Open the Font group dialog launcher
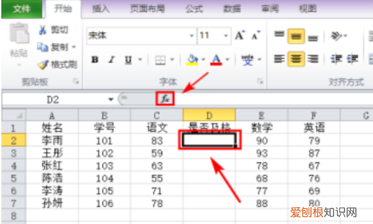Screen dimensions: 373x224 tap(260, 82)
